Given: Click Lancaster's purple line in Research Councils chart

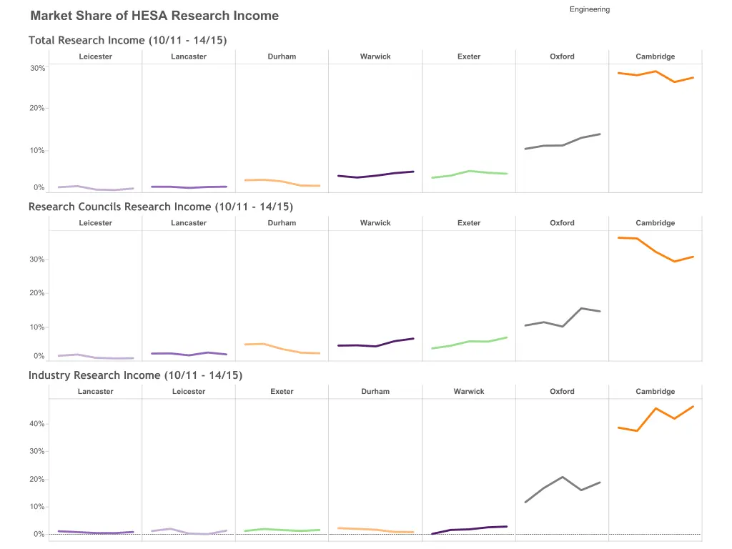Looking at the screenshot, I should [x=189, y=355].
